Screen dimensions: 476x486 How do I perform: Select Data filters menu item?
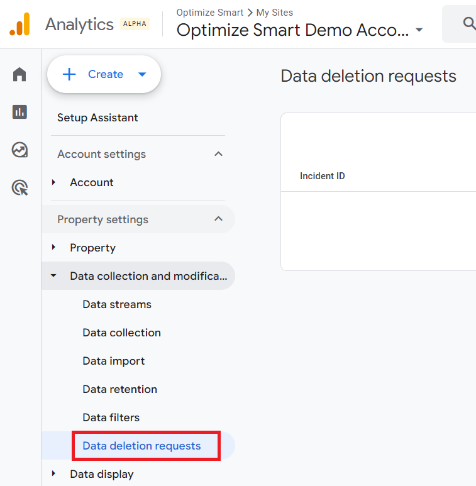coord(111,417)
